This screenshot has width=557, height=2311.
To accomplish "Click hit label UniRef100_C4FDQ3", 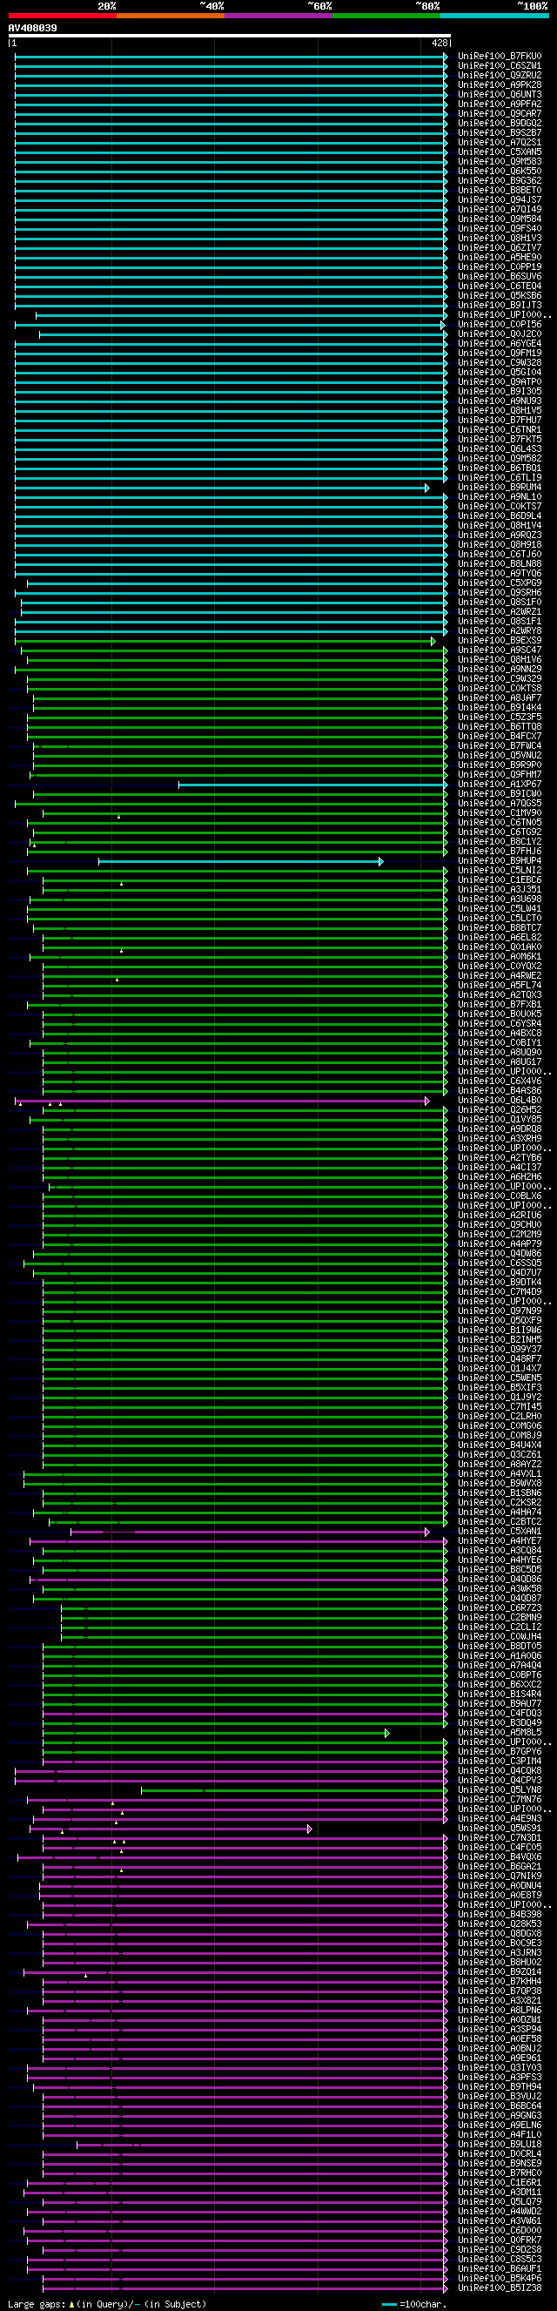I will pyautogui.click(x=500, y=1714).
